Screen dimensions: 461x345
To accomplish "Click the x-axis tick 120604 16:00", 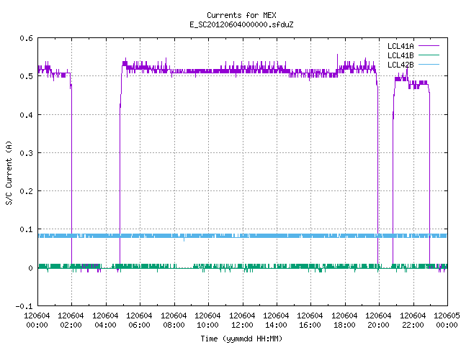I will tap(310, 321).
